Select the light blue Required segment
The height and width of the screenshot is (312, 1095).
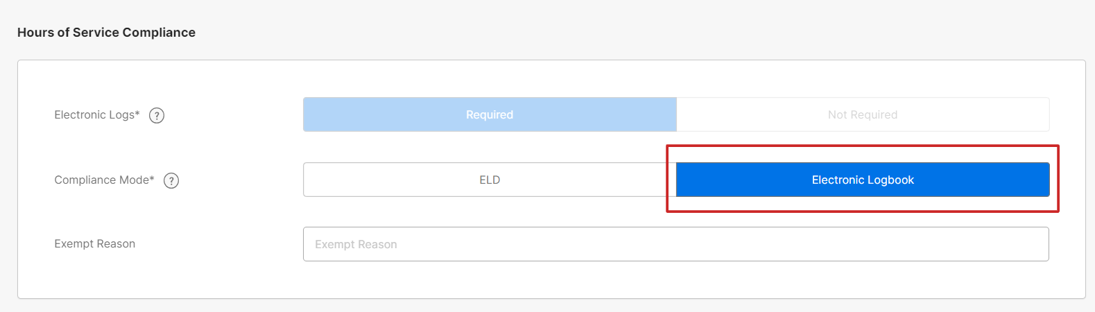point(490,114)
